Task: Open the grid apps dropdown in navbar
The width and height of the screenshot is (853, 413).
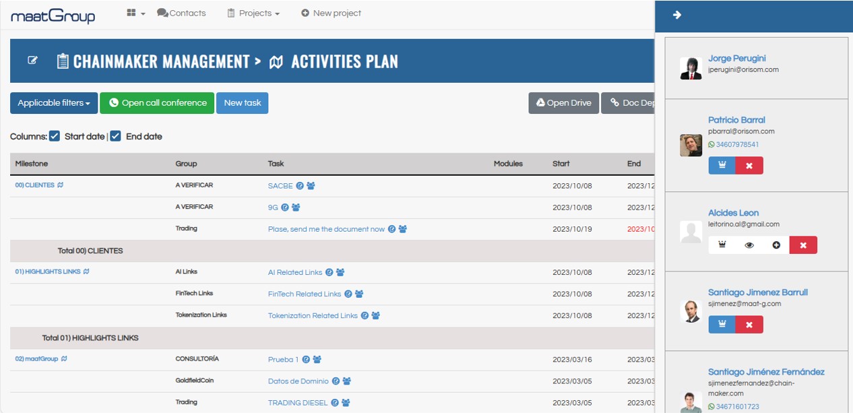Action: (x=135, y=13)
